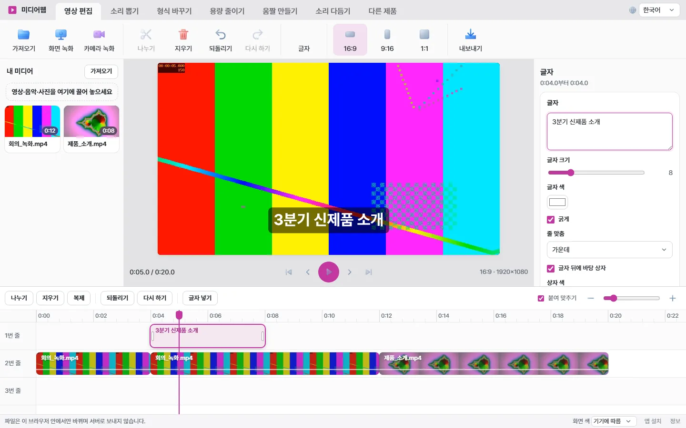
Task: Switch to the 소리 뽑기 tab
Action: (x=125, y=11)
